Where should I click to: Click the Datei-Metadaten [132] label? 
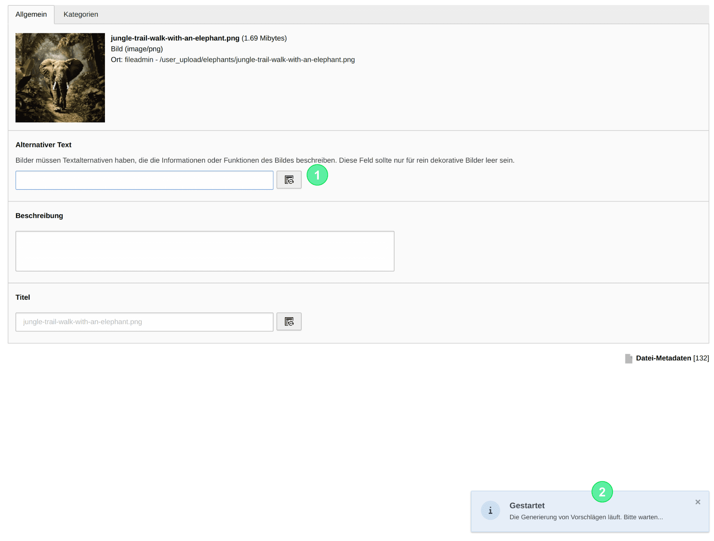[672, 358]
